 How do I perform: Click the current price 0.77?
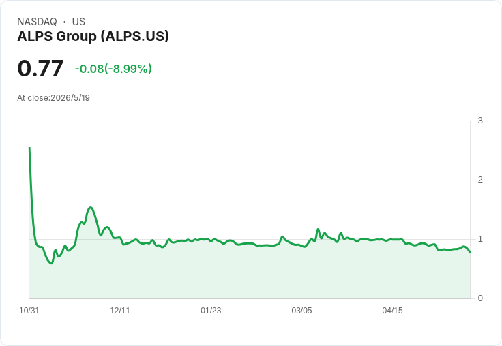pos(40,68)
